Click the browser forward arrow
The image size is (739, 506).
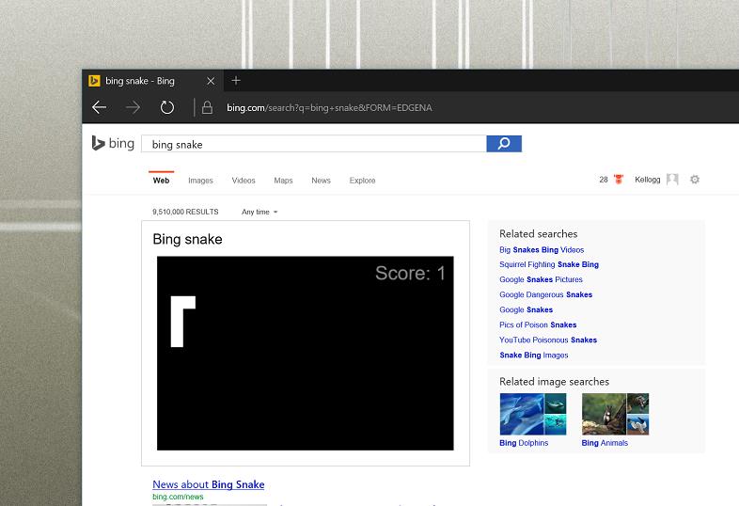point(133,107)
